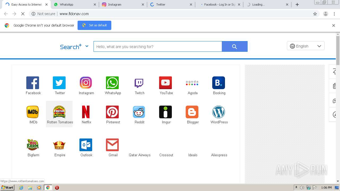Open the Windows Start menu
Screen dimensions: 340x191
point(7,188)
